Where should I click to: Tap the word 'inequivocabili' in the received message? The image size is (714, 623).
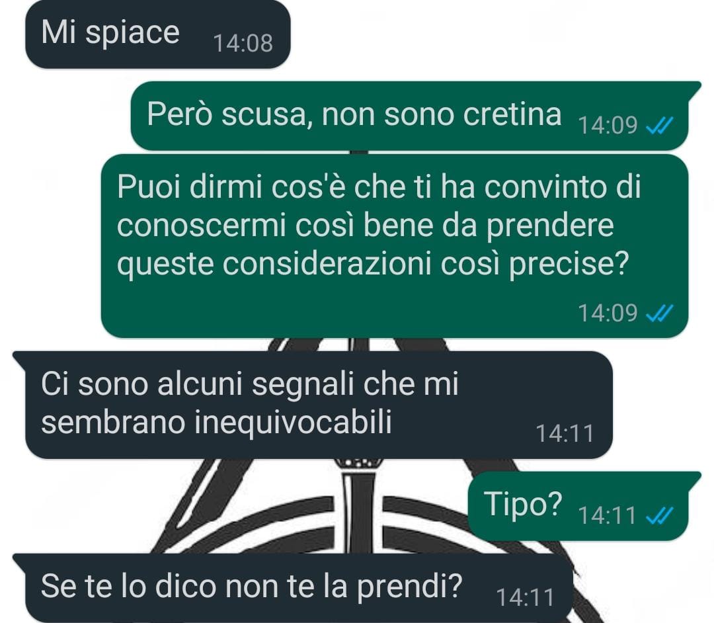click(x=294, y=423)
